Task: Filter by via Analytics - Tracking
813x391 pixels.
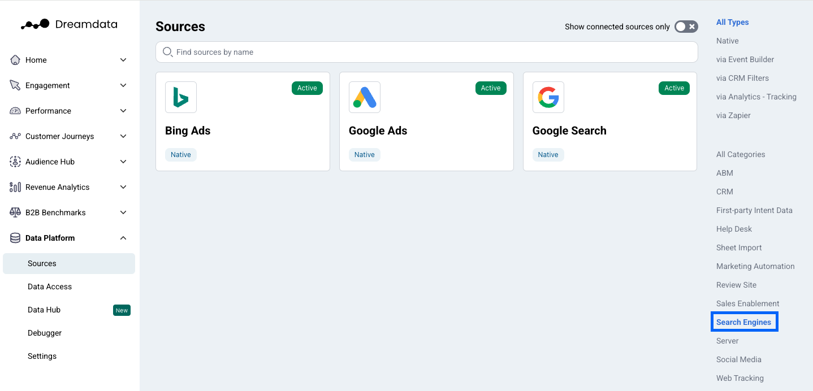Action: (x=756, y=97)
